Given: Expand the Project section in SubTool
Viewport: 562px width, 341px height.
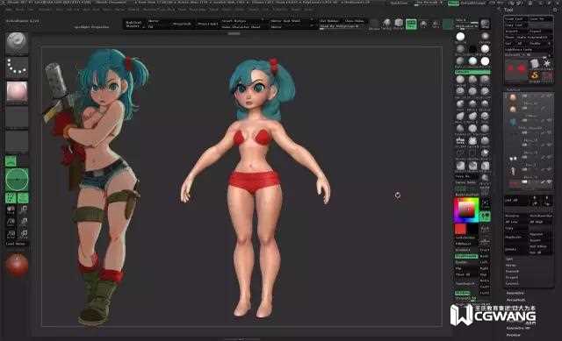Looking at the screenshot, I should pyautogui.click(x=512, y=277).
